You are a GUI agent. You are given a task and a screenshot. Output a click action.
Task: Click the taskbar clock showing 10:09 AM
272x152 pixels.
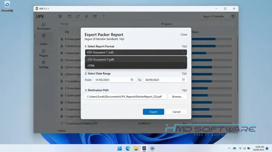click(x=258, y=148)
